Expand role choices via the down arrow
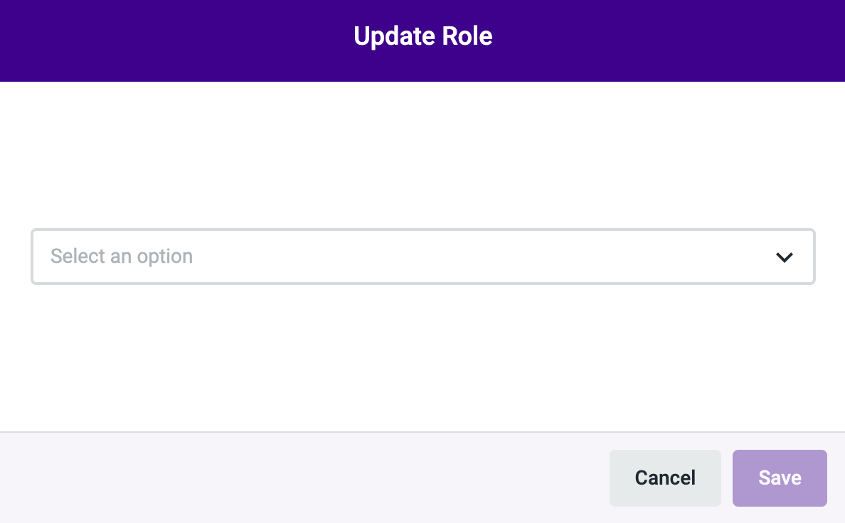The height and width of the screenshot is (523, 845). pos(784,257)
